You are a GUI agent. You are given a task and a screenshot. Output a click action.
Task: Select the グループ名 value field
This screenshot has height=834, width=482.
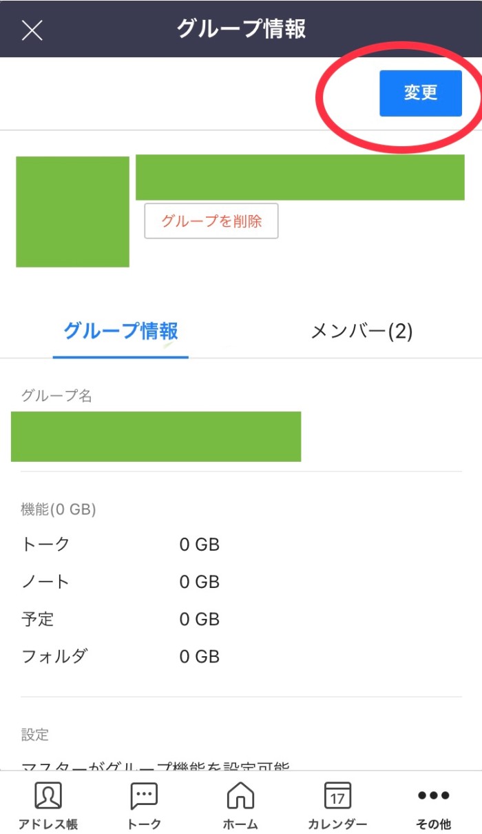point(156,436)
